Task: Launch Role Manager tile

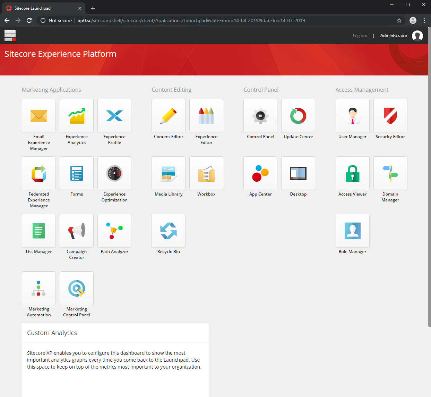Action: point(353,231)
